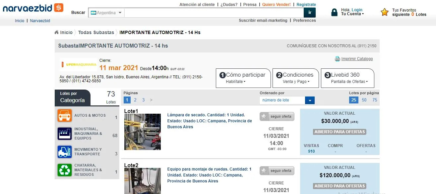This screenshot has height=194, width=436.
Task: Open the Argentina country dropdown
Action: [106, 13]
